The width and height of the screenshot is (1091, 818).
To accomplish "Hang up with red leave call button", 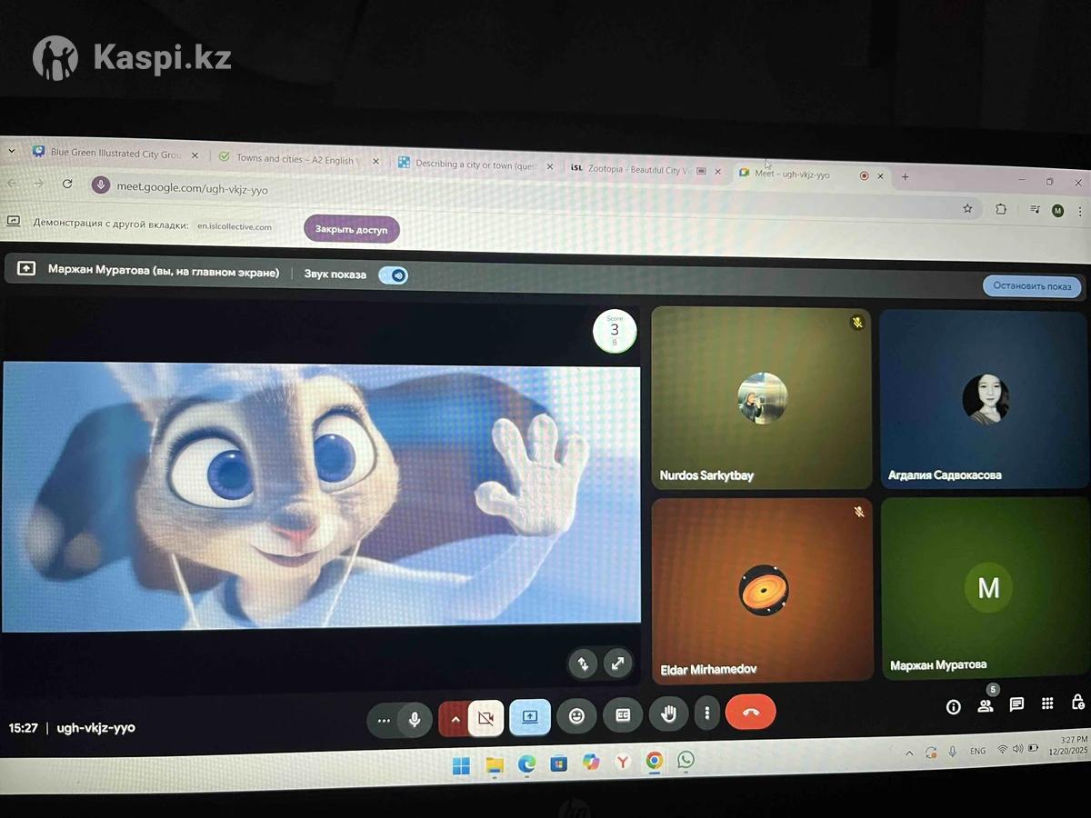I will 750,712.
